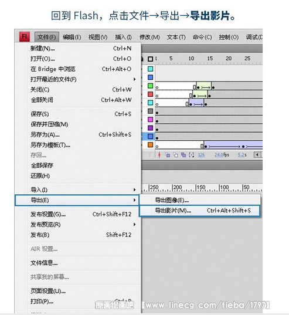Choose 新建(N)... from the menu
Viewport: 289px width, 315px height.
click(x=77, y=49)
